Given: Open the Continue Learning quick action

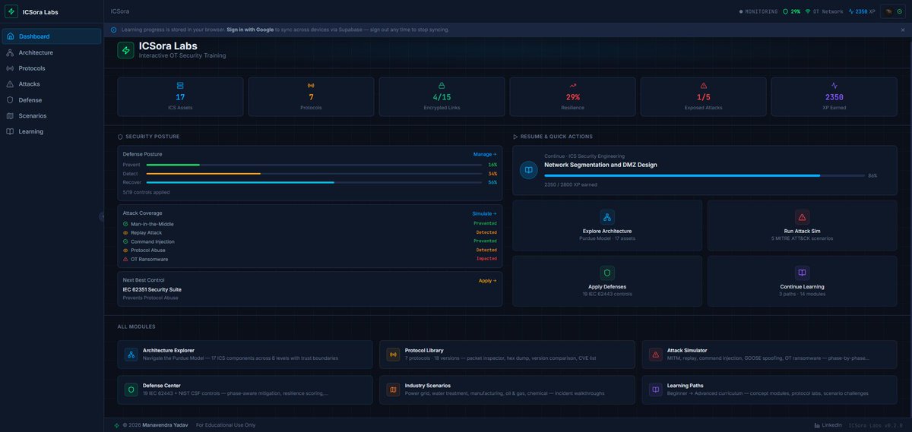Looking at the screenshot, I should point(801,281).
